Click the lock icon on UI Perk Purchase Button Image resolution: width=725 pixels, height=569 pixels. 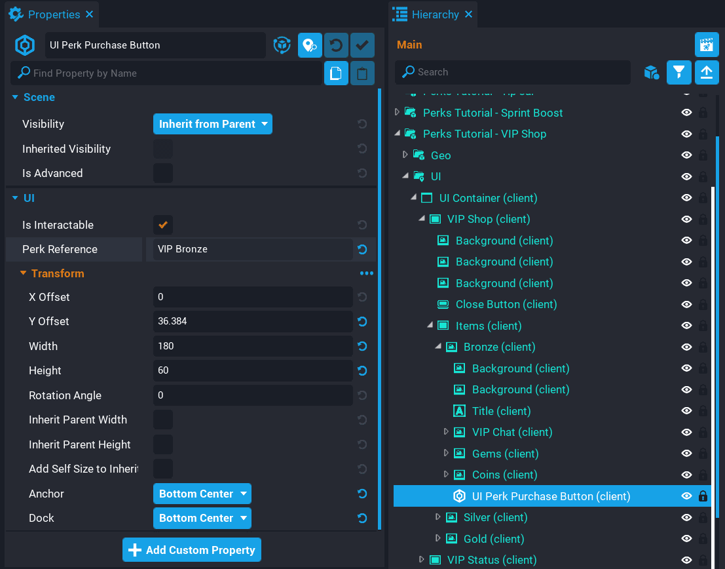coord(703,496)
